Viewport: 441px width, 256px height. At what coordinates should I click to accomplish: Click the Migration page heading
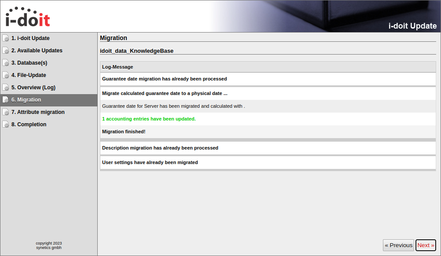pos(114,38)
